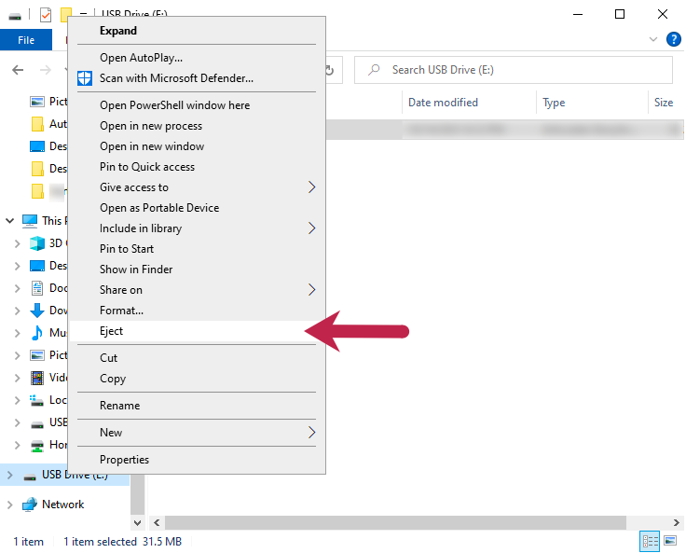The width and height of the screenshot is (686, 553).
Task: Select the Music note icon
Action: (x=37, y=333)
